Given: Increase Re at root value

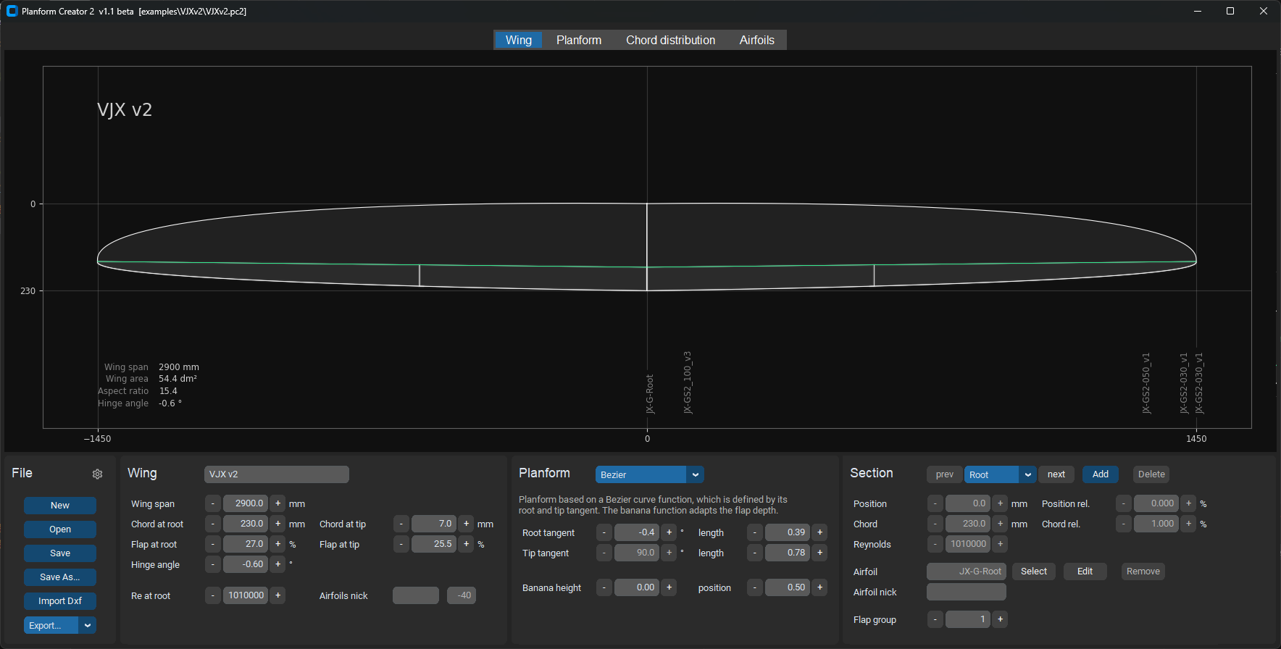Looking at the screenshot, I should coord(278,595).
